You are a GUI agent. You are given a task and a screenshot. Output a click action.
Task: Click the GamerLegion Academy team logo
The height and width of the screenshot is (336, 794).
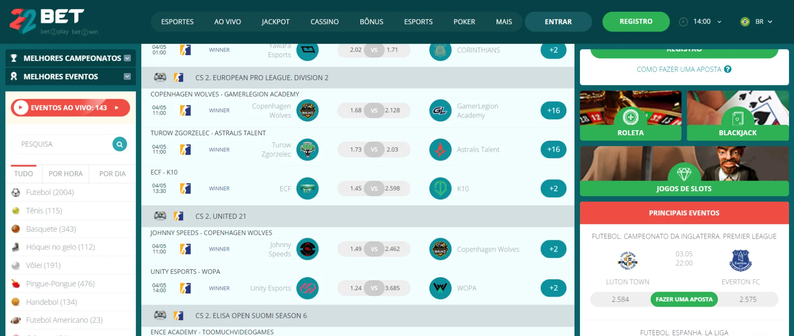(x=440, y=110)
